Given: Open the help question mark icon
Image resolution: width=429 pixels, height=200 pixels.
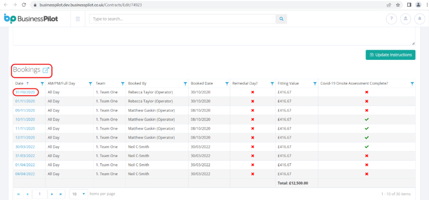Looking at the screenshot, I should (391, 19).
